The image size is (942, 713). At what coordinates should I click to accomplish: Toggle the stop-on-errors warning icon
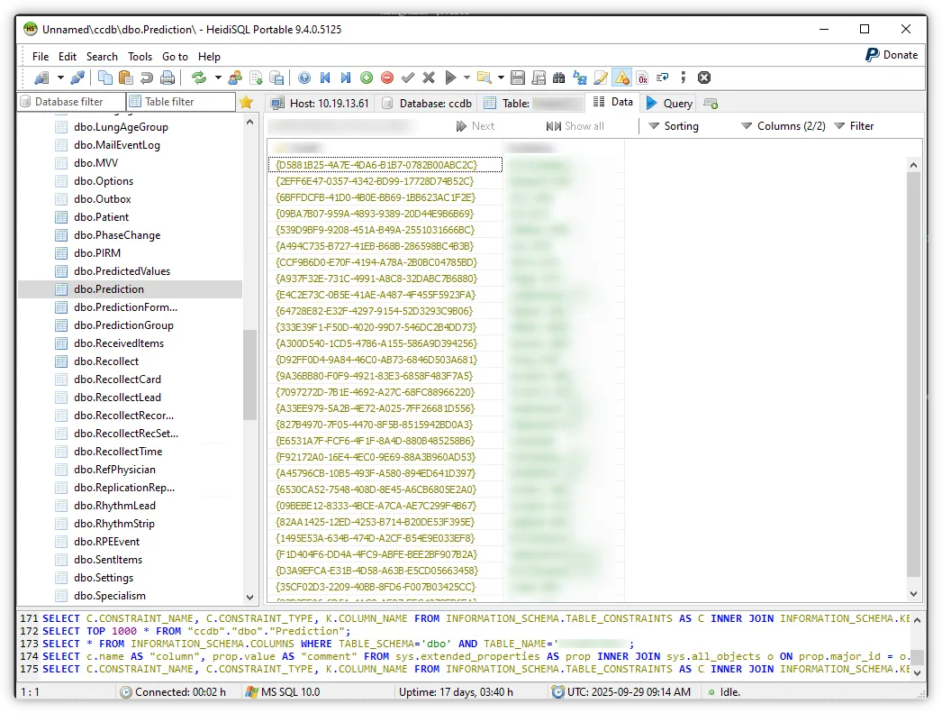click(x=621, y=78)
